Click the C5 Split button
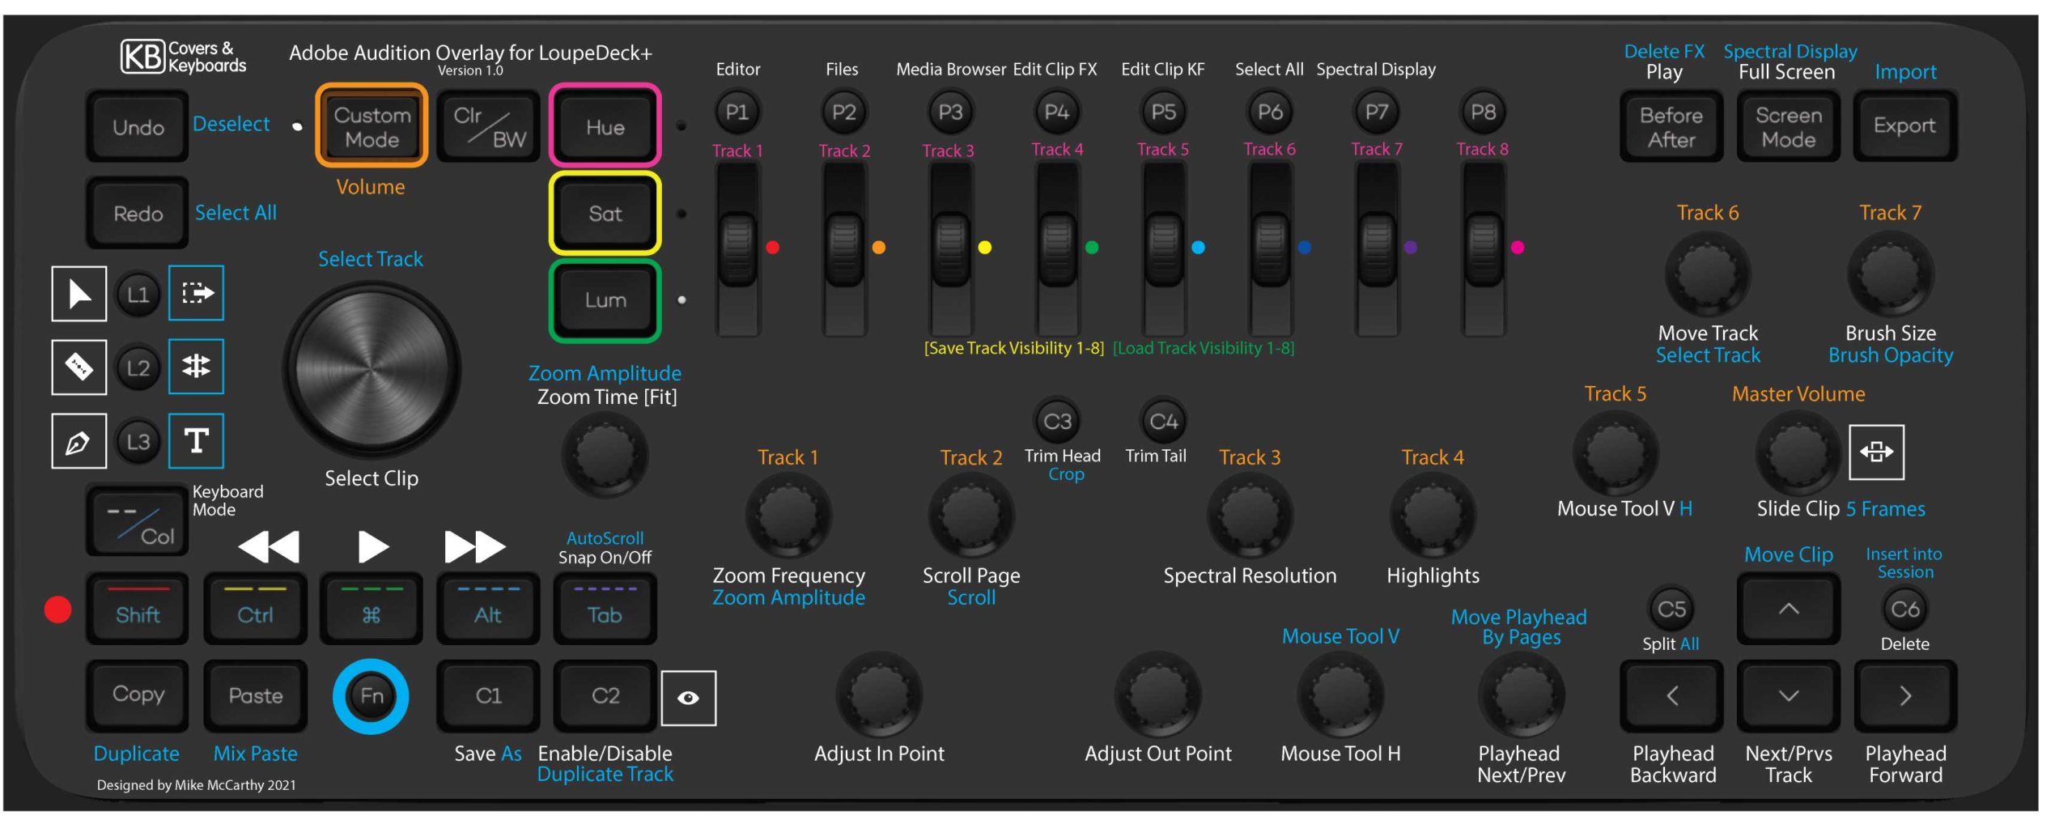Screen dimensions: 2072x824 pyautogui.click(x=1671, y=609)
